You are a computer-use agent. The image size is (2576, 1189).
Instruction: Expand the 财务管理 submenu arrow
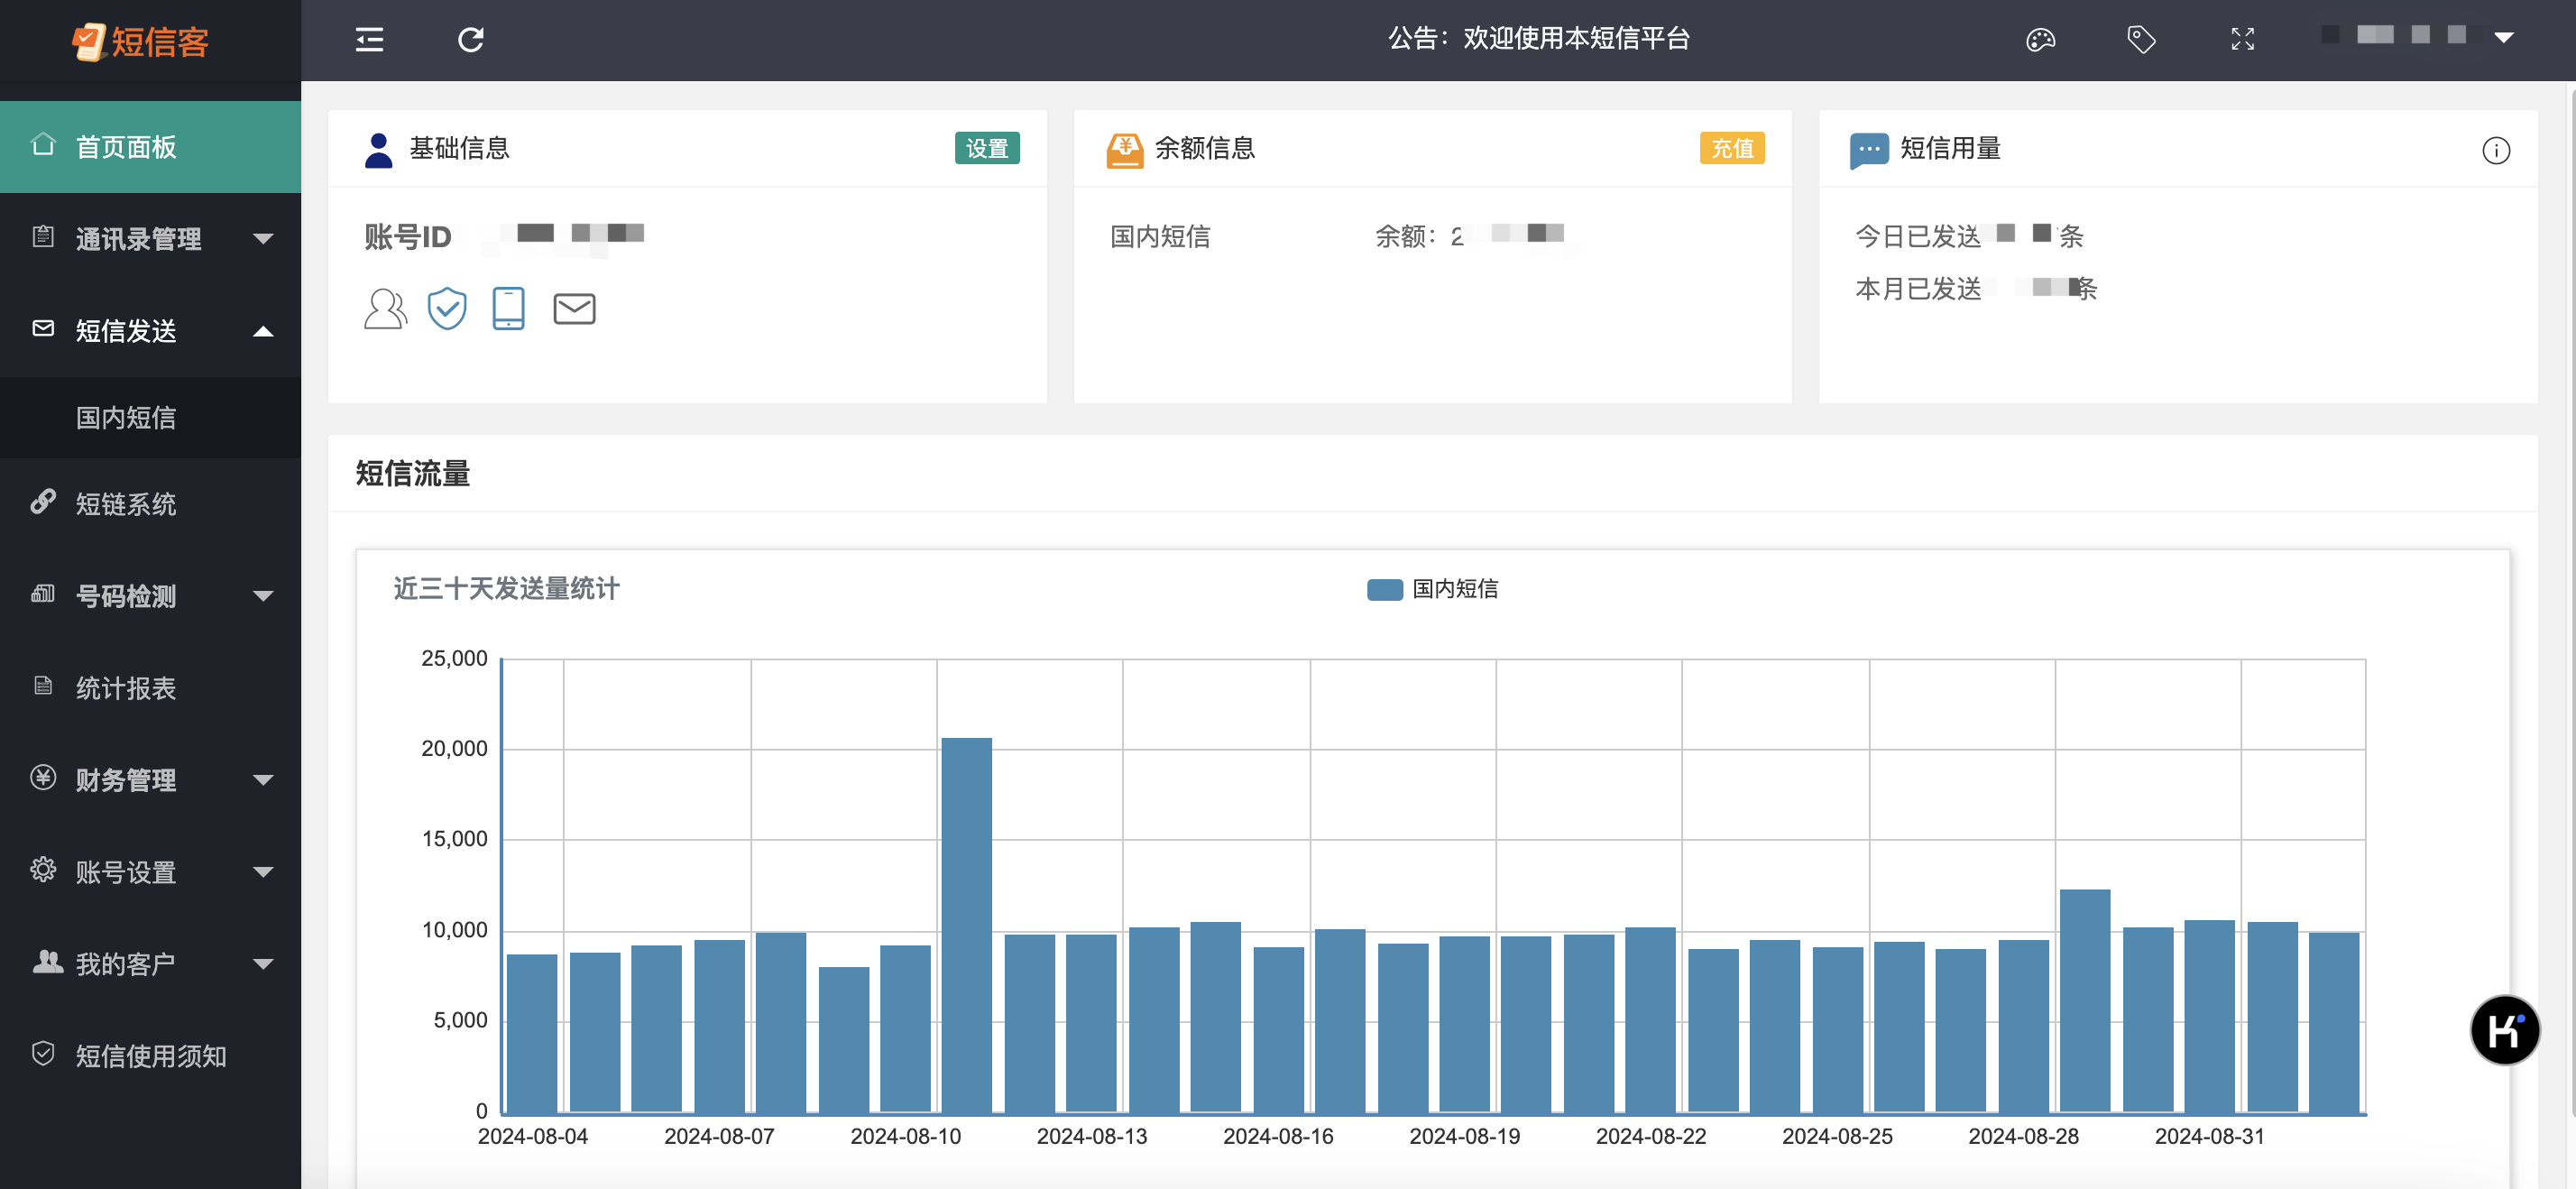click(x=263, y=781)
